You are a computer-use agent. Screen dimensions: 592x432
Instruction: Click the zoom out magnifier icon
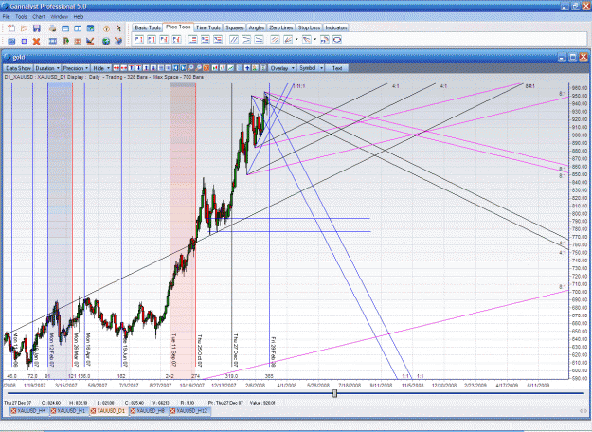click(199, 68)
